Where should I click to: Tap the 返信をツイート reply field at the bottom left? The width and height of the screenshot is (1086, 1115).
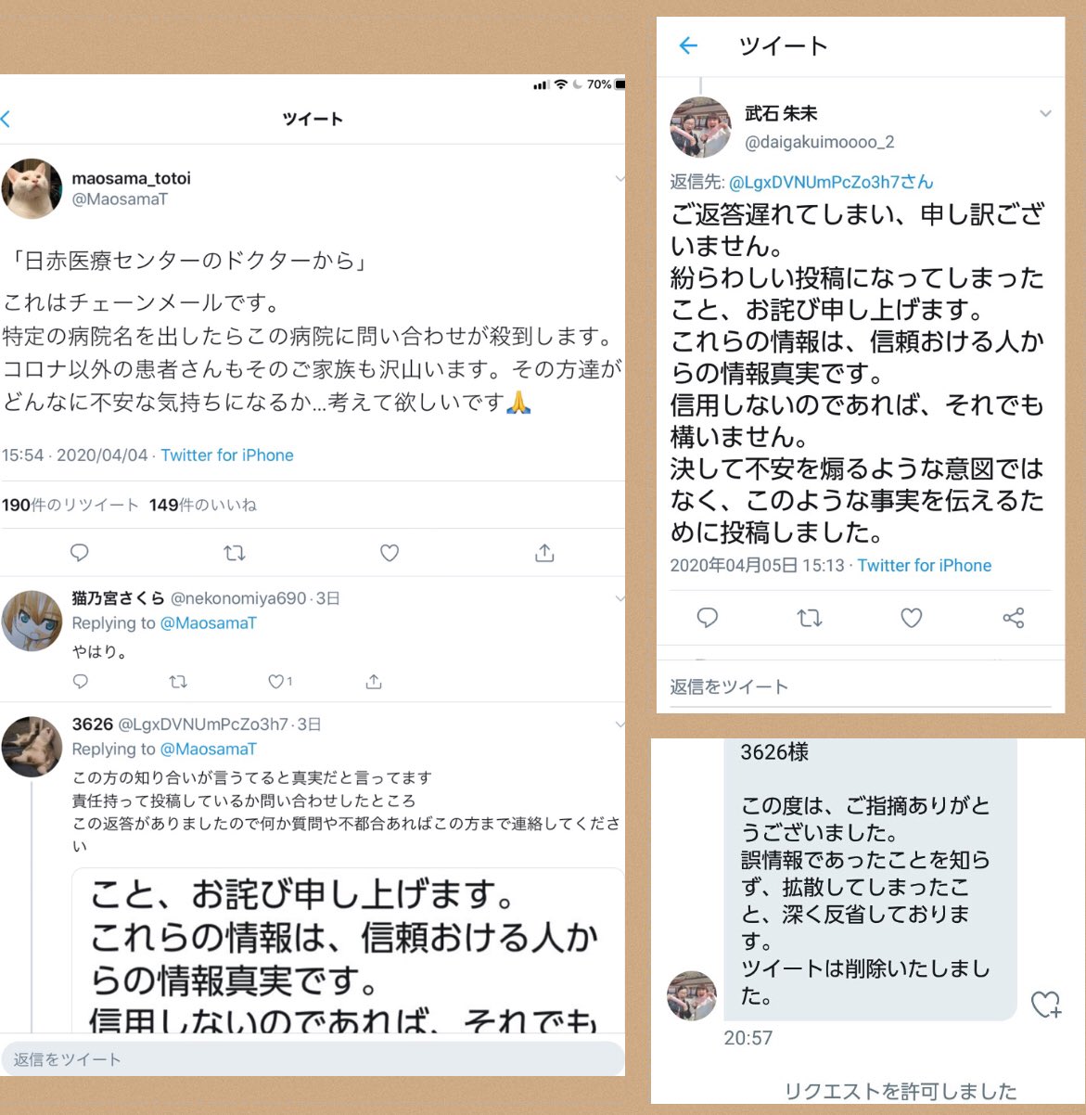tap(312, 1059)
